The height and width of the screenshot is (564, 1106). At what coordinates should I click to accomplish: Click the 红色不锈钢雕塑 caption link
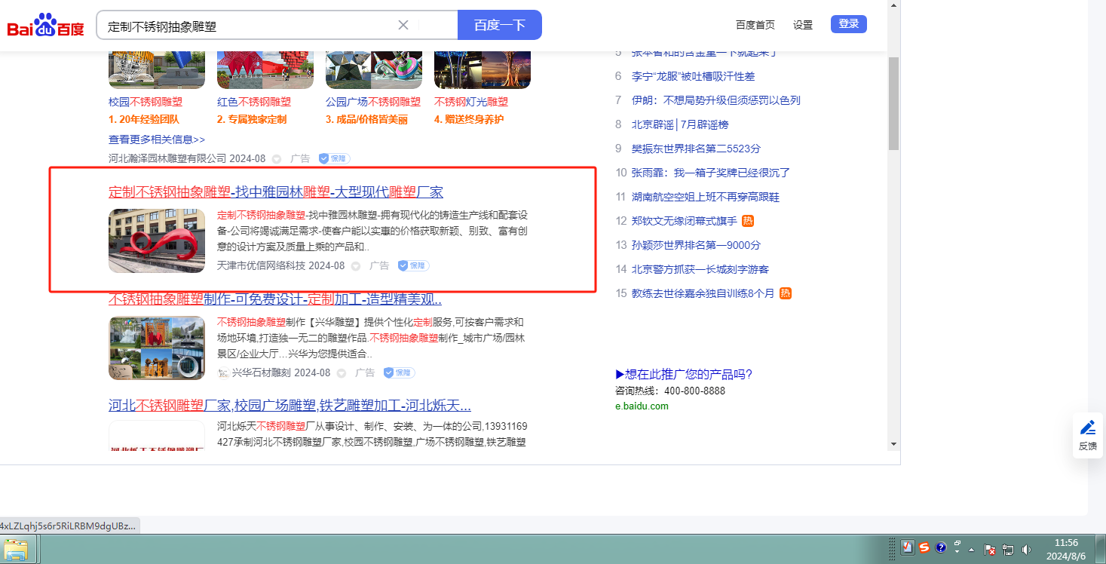pyautogui.click(x=254, y=102)
